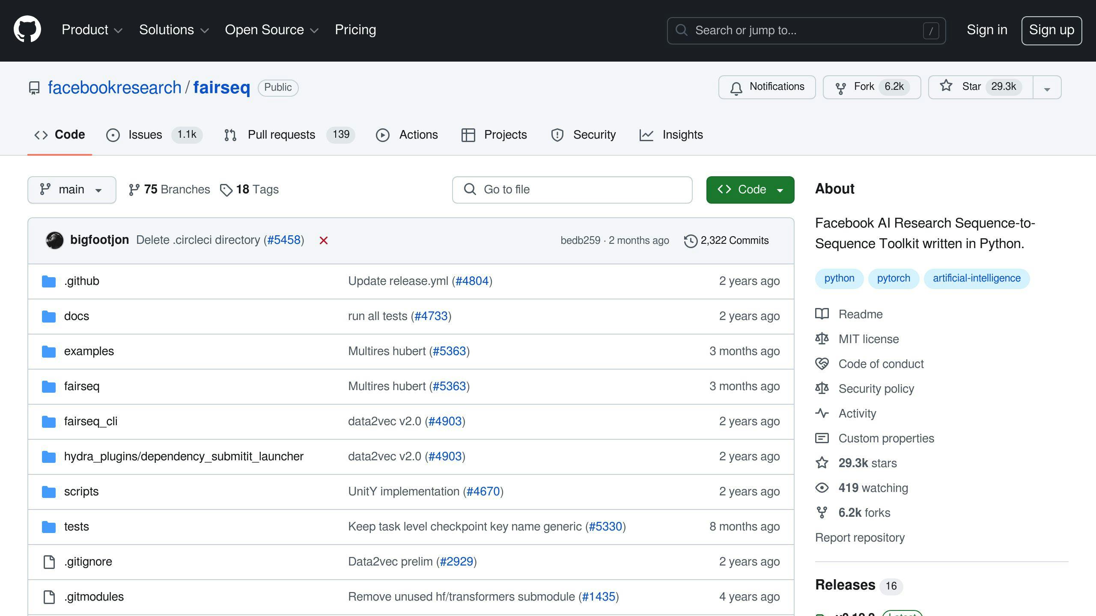Image resolution: width=1096 pixels, height=616 pixels.
Task: Switch to the Pull requests tab
Action: pos(289,135)
